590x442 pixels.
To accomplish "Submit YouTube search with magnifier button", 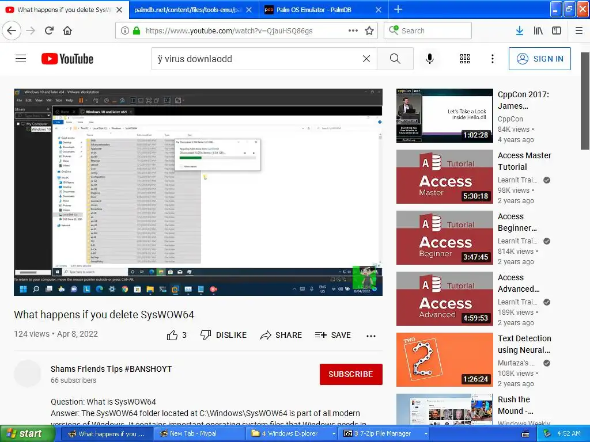I will (395, 59).
